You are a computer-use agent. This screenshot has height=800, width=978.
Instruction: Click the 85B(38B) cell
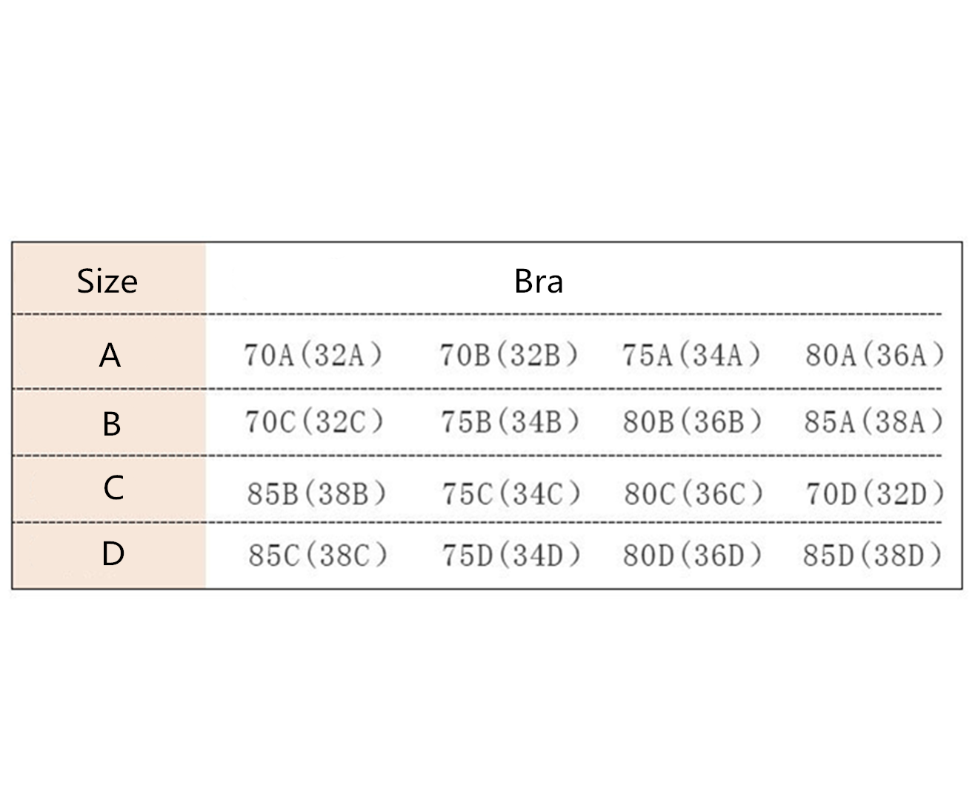[317, 493]
